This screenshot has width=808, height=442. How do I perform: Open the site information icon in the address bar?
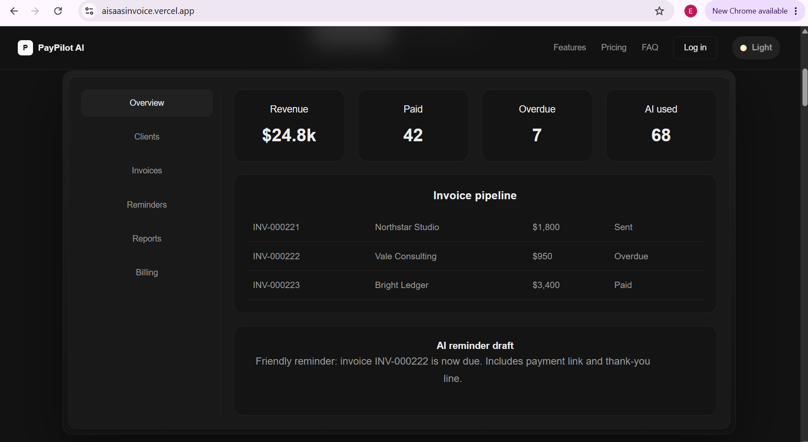pos(89,11)
